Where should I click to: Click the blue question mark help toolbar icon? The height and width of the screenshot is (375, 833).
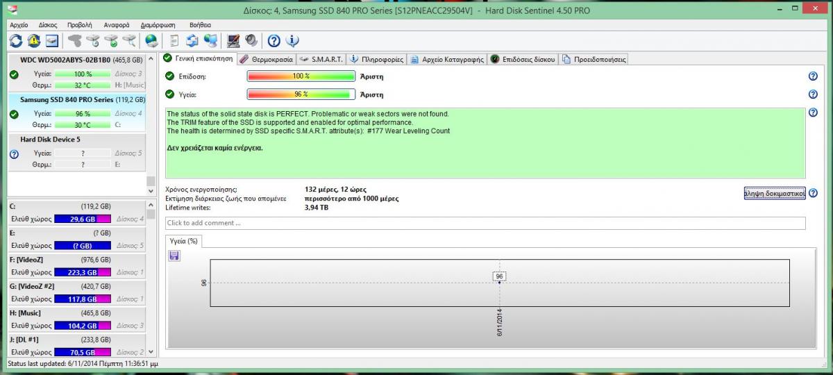(274, 40)
